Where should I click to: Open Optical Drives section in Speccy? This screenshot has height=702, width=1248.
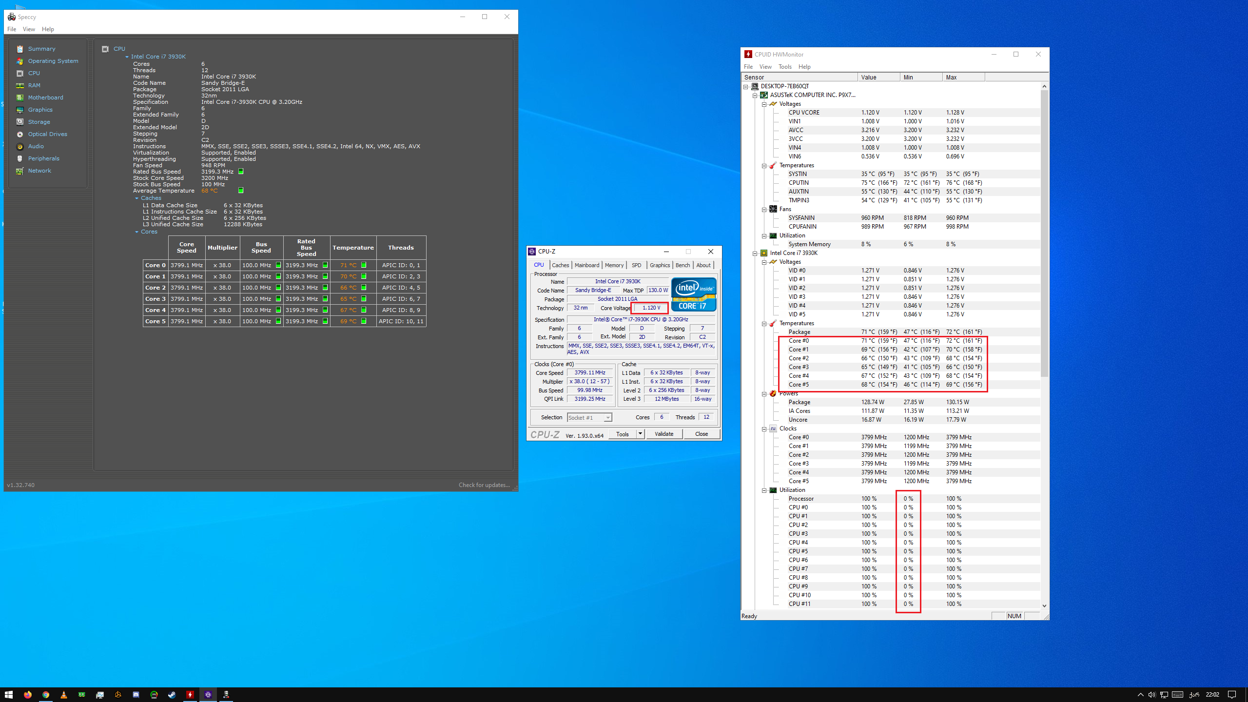[x=47, y=134]
